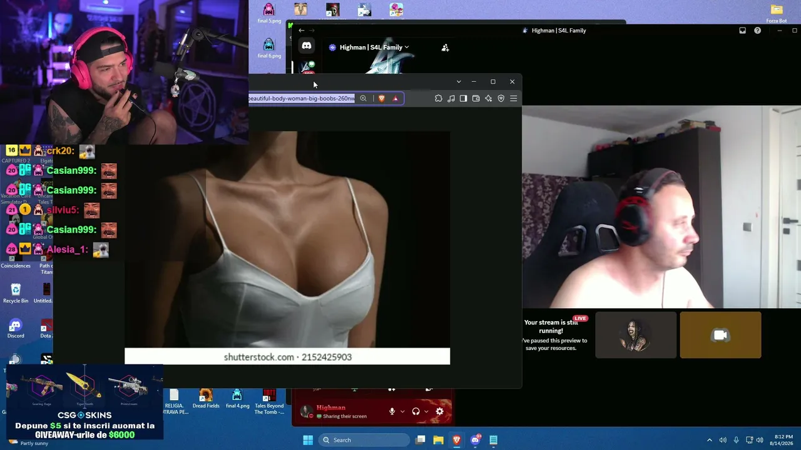Expand Discord headphone output options arrow
The image size is (801, 450).
[x=426, y=411]
